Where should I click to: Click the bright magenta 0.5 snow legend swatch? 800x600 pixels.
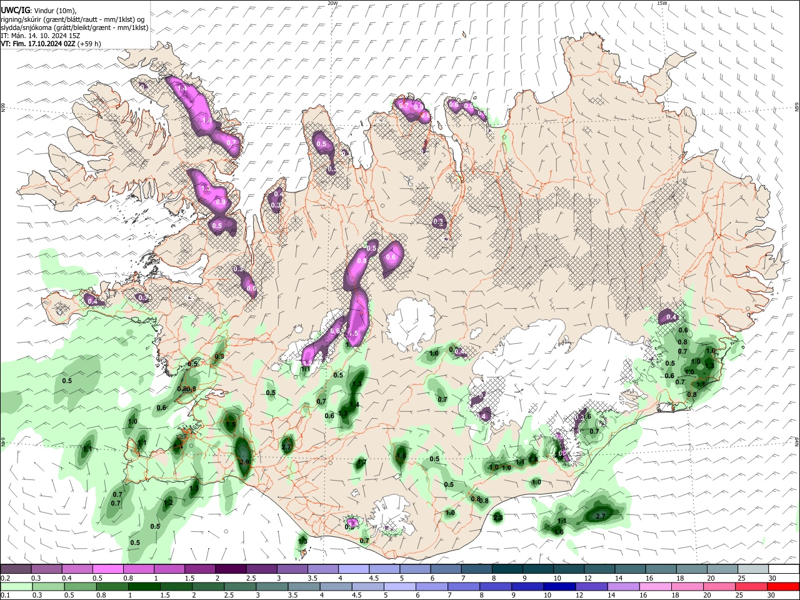[107, 569]
